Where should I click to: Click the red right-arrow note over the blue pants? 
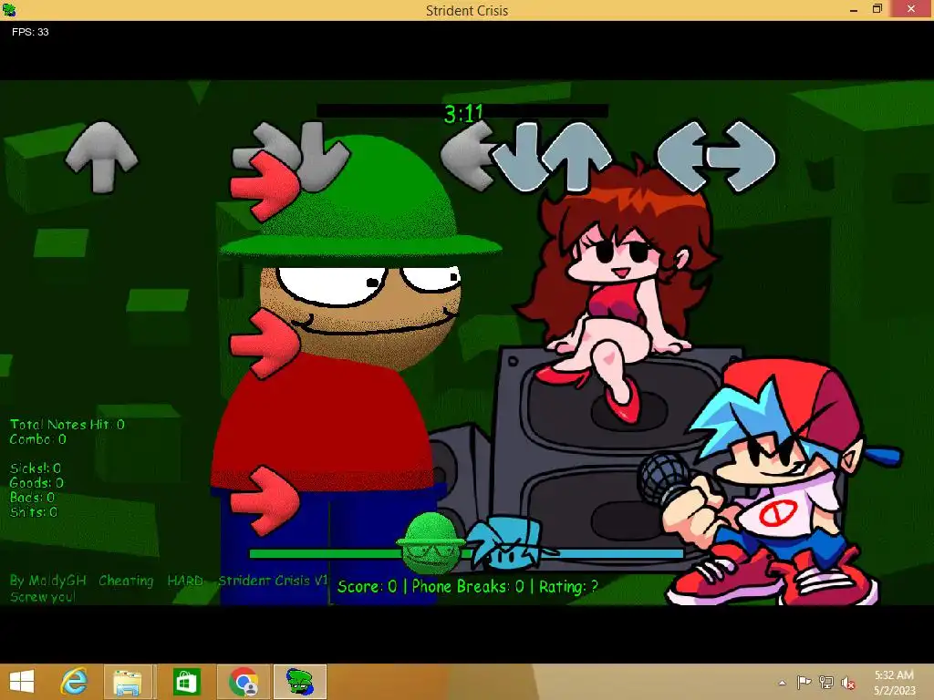pos(265,501)
